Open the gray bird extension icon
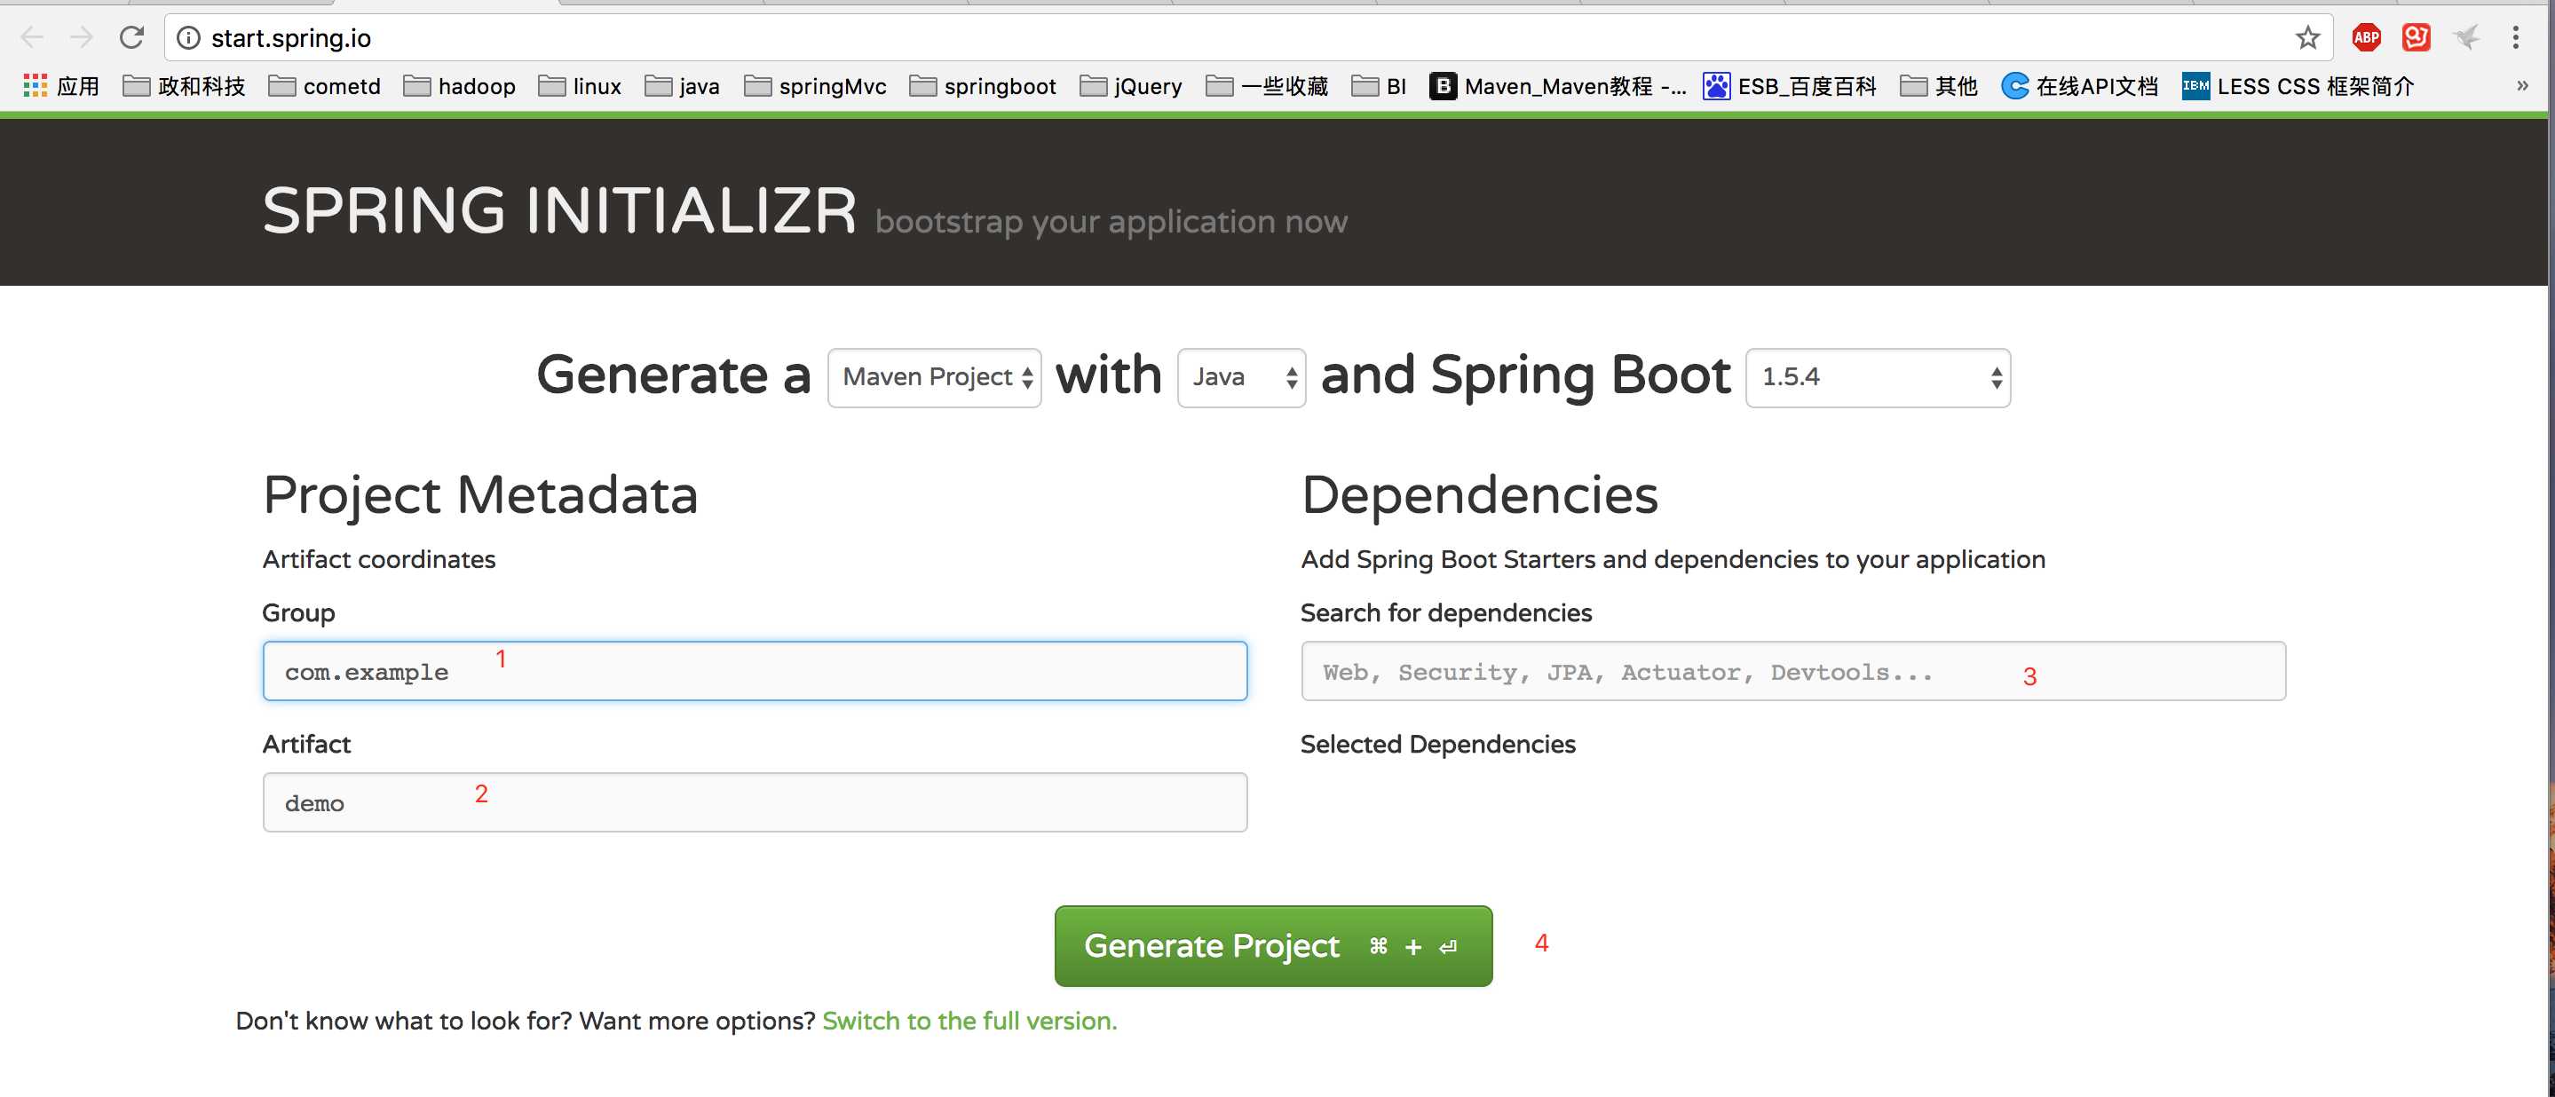This screenshot has height=1097, width=2555. pos(2465,37)
